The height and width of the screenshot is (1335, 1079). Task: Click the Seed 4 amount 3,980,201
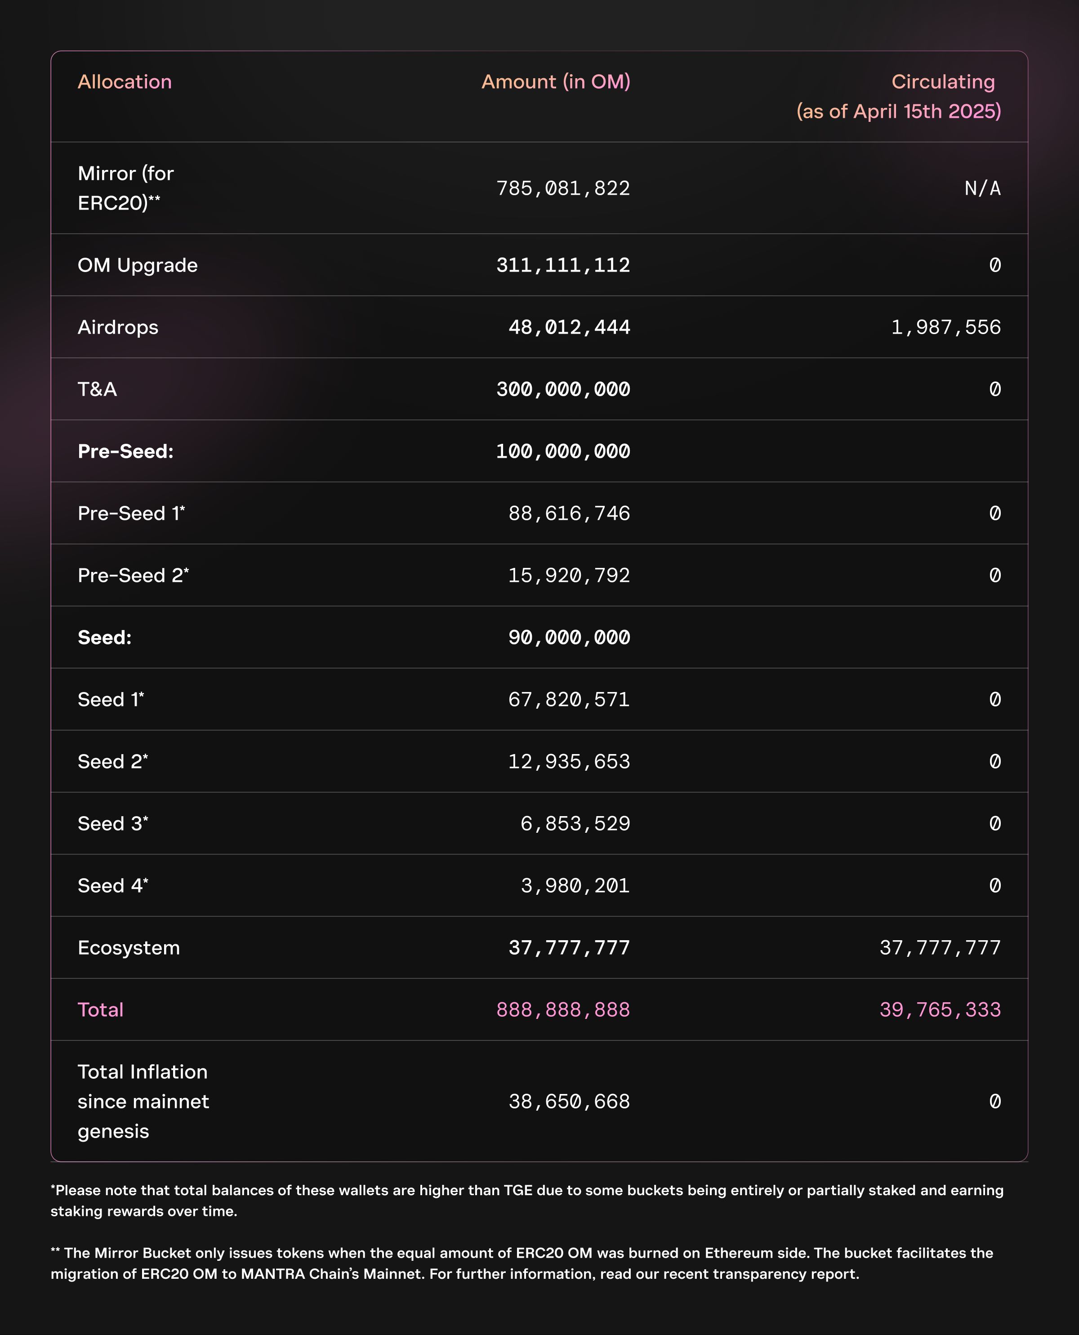(575, 886)
